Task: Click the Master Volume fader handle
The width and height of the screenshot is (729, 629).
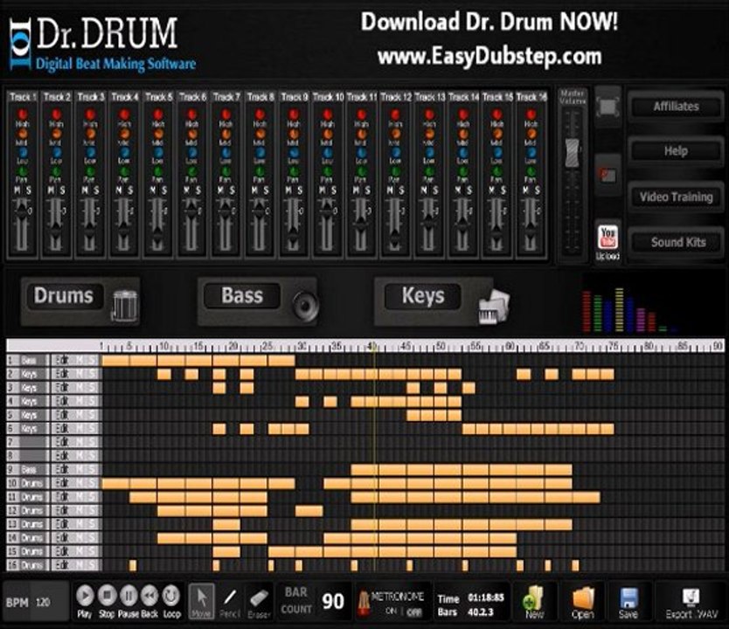Action: point(573,152)
